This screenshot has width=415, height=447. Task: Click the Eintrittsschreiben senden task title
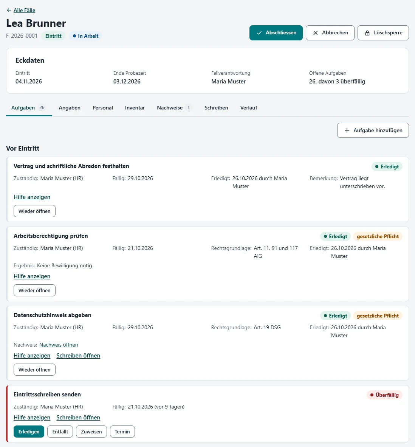tap(47, 394)
